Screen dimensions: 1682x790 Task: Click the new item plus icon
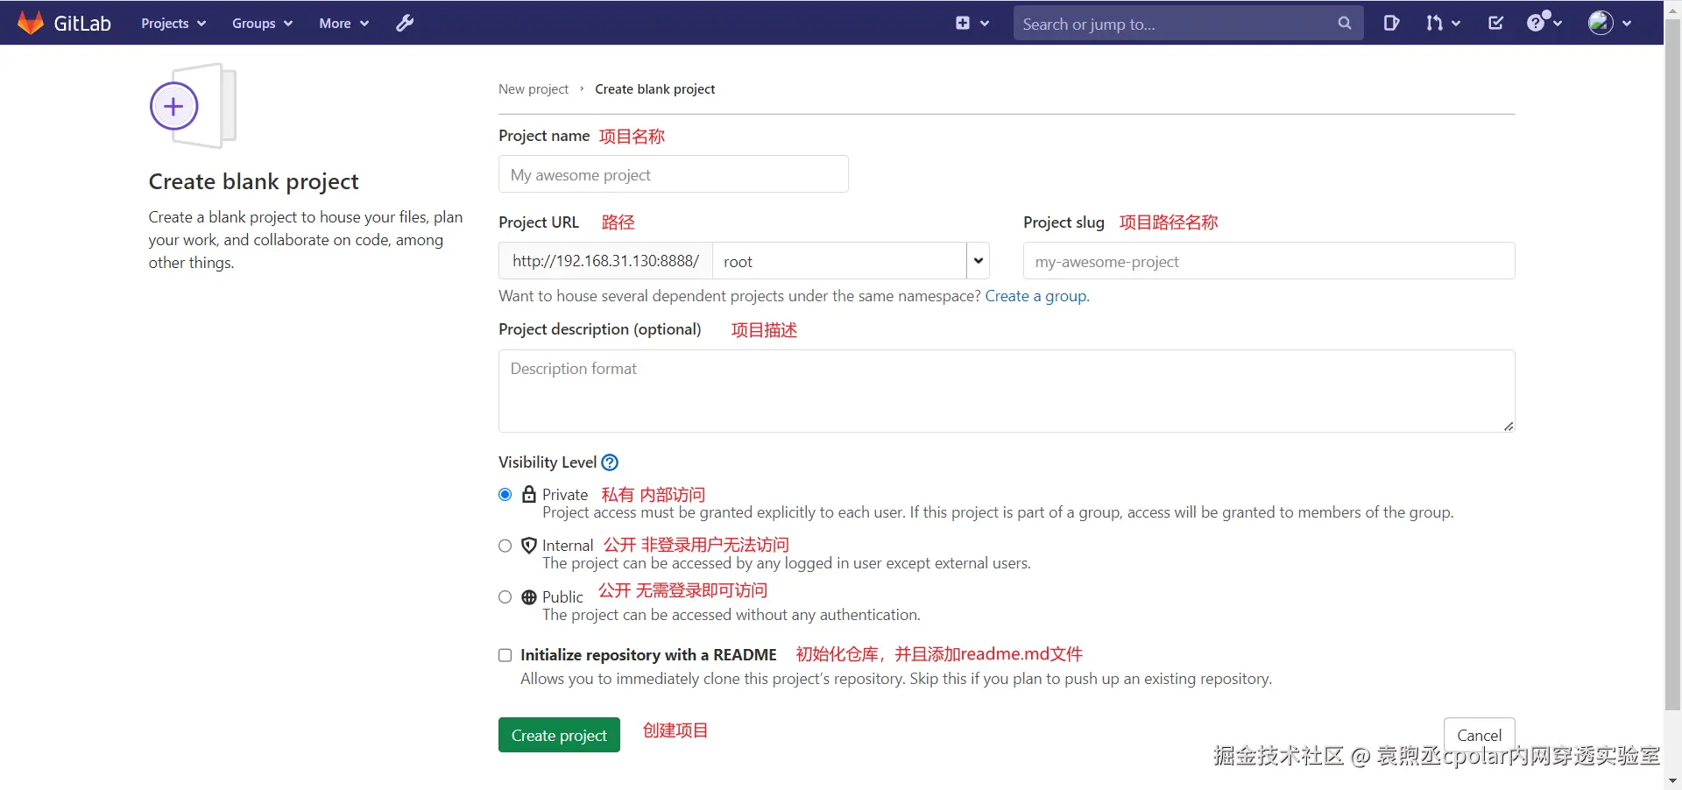click(963, 24)
